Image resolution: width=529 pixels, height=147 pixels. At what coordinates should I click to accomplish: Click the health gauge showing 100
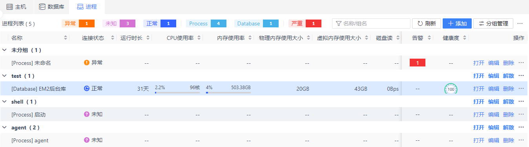pos(451,89)
